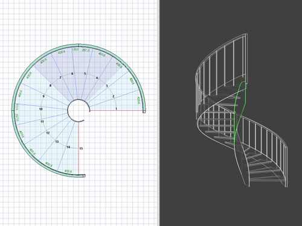The width and height of the screenshot is (302, 226).
Task: Select step number 8 label
Action: pos(50,86)
